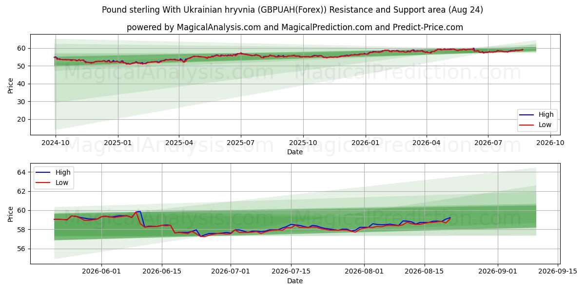This screenshot has width=585, height=292.
Task: Click the '64' price tick on lower chart
Action: point(22,172)
